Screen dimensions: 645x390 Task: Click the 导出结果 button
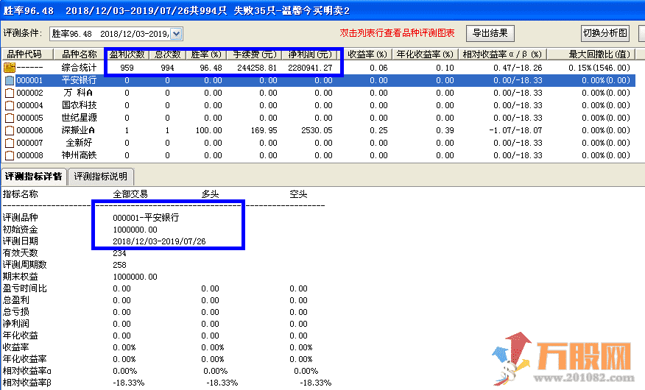coord(490,33)
